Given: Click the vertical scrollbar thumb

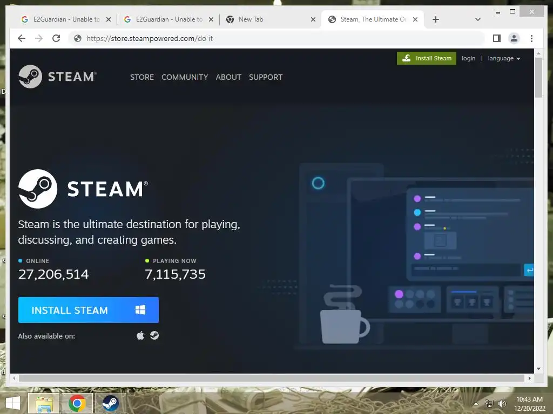Looking at the screenshot, I should (x=538, y=78).
